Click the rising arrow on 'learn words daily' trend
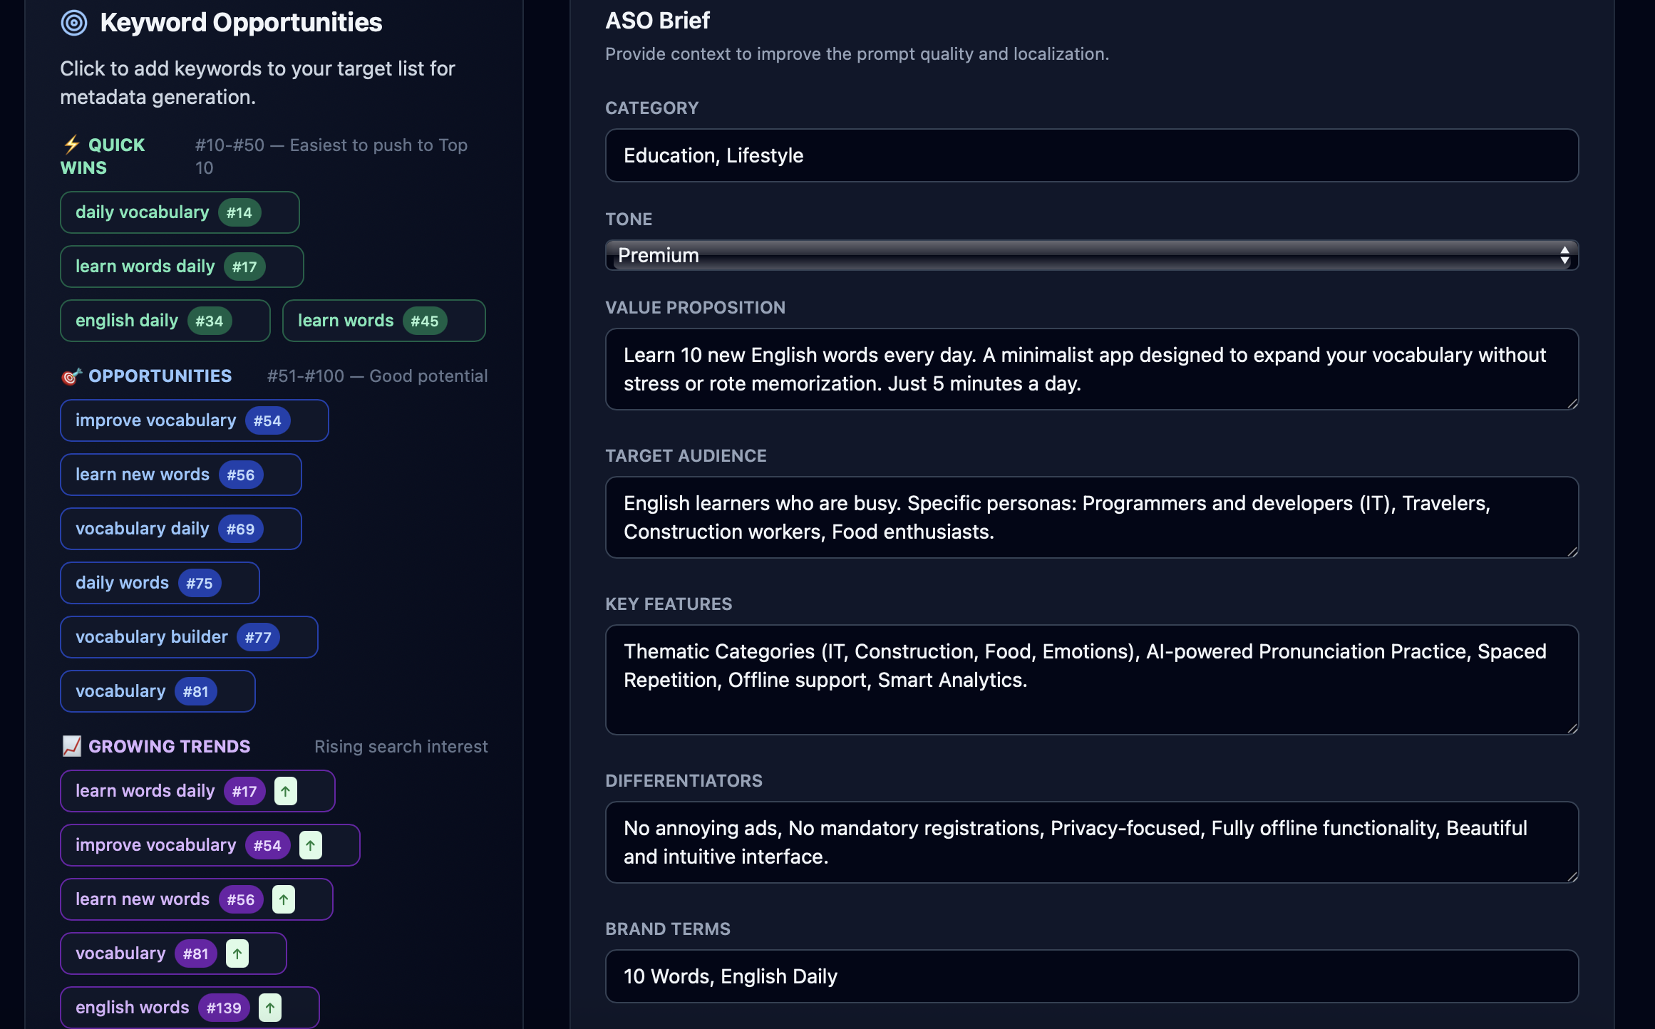The height and width of the screenshot is (1029, 1655). (x=285, y=791)
